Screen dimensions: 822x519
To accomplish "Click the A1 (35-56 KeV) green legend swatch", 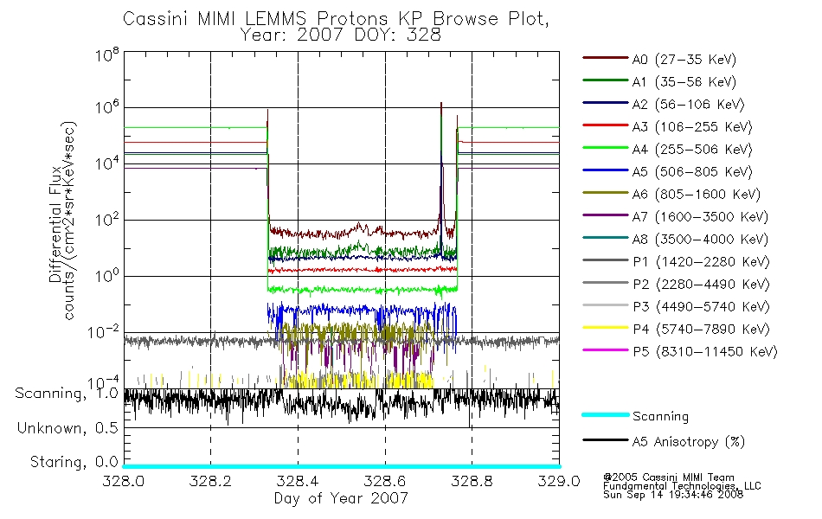I will [x=605, y=80].
